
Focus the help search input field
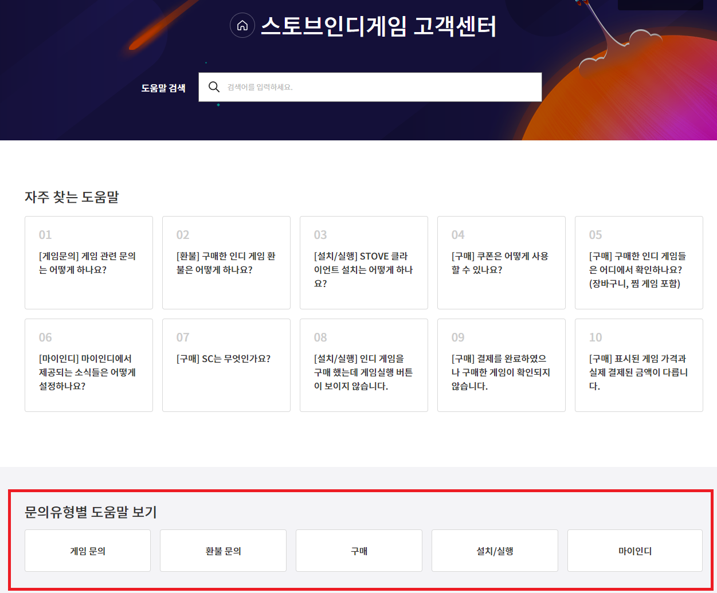[x=378, y=87]
